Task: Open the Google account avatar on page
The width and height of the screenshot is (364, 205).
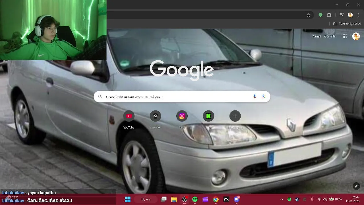Action: coord(356,36)
